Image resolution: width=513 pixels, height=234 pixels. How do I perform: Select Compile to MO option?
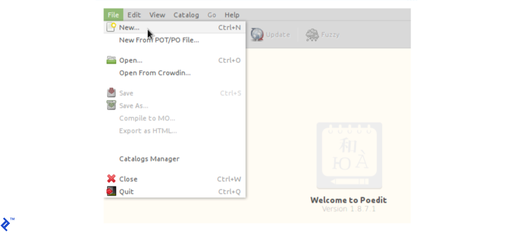147,118
